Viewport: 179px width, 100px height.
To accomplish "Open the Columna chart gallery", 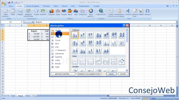I will pyautogui.click(x=51, y=13).
